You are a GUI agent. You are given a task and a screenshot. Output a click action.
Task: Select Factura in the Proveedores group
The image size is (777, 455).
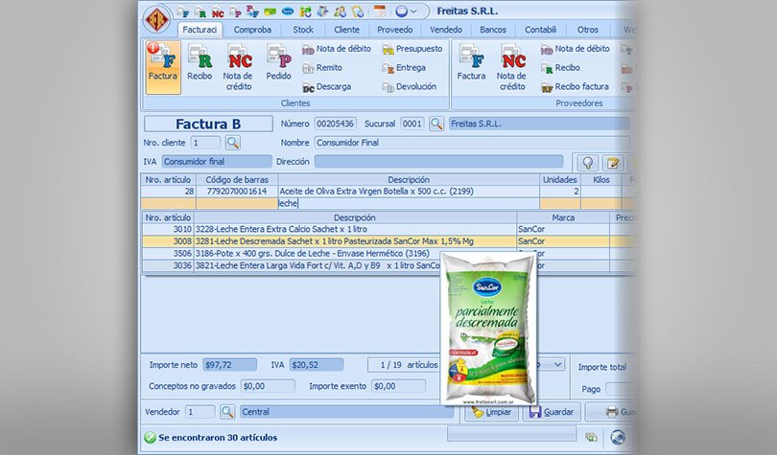pyautogui.click(x=471, y=63)
